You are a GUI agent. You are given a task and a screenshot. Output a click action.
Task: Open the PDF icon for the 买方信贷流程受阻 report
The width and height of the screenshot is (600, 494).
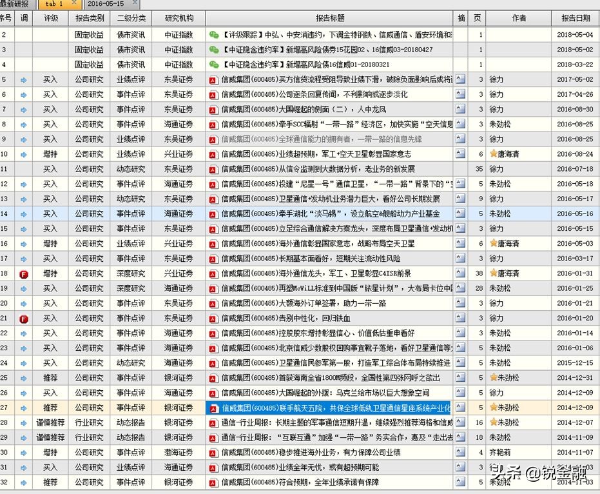pyautogui.click(x=213, y=79)
